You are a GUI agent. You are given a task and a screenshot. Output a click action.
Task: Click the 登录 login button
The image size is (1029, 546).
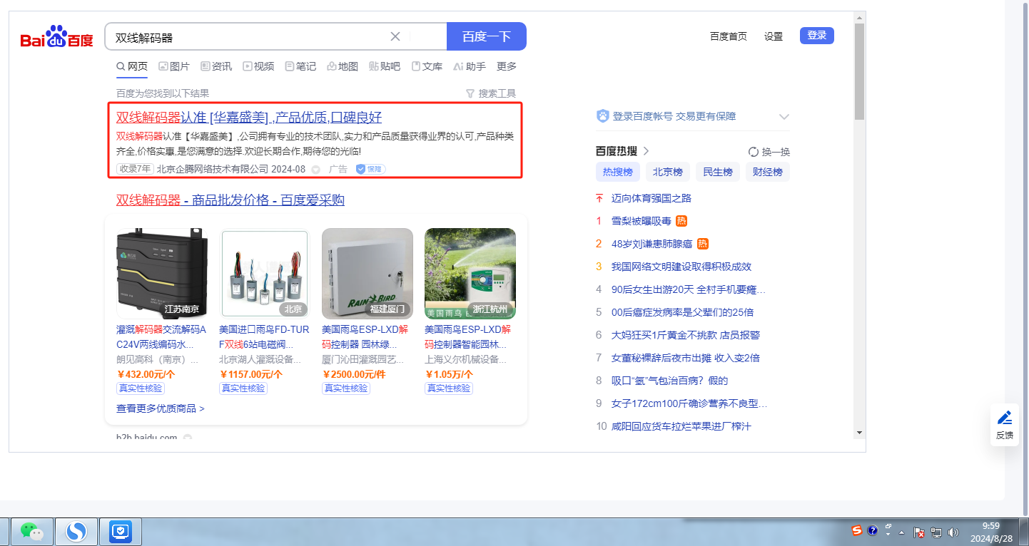coord(816,36)
